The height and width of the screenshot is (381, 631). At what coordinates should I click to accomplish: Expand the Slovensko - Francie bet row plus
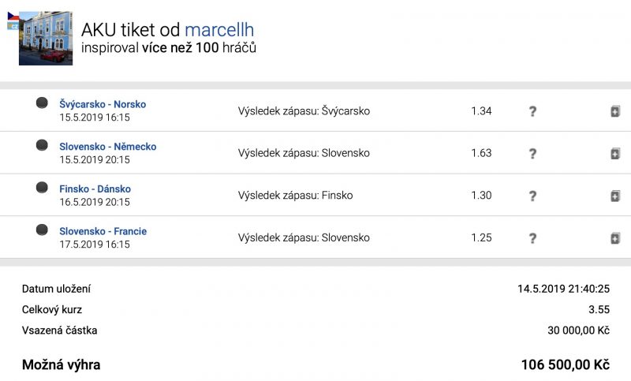(615, 238)
